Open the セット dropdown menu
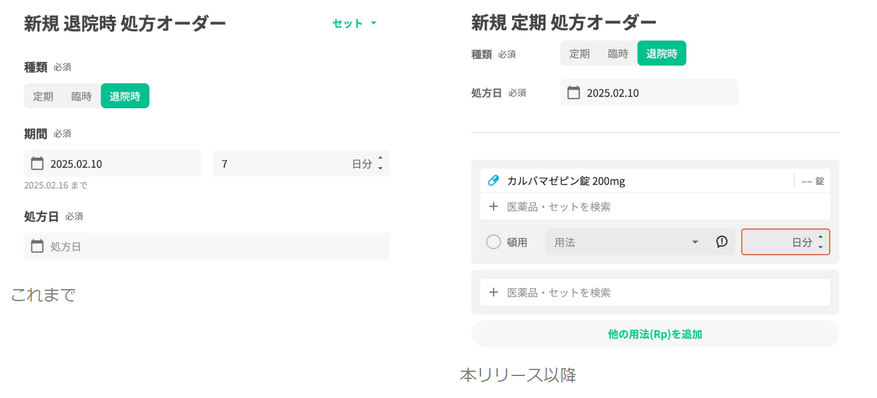The width and height of the screenshot is (877, 398). point(355,24)
